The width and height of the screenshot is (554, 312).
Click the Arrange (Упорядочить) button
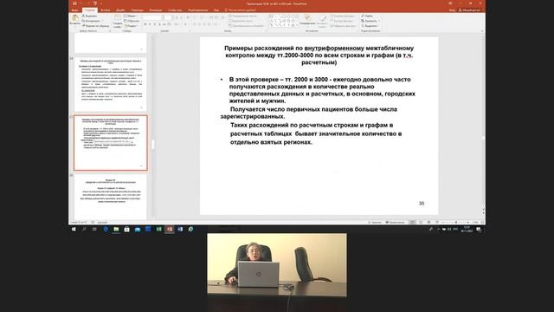pos(307,20)
